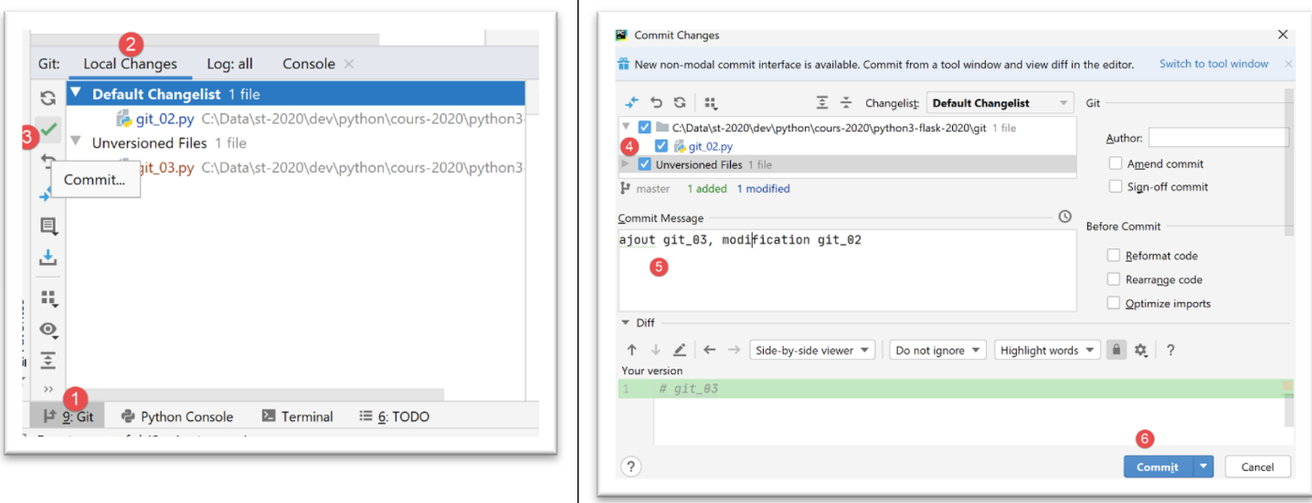Open the eye View Options icon
The image size is (1312, 503).
[48, 330]
